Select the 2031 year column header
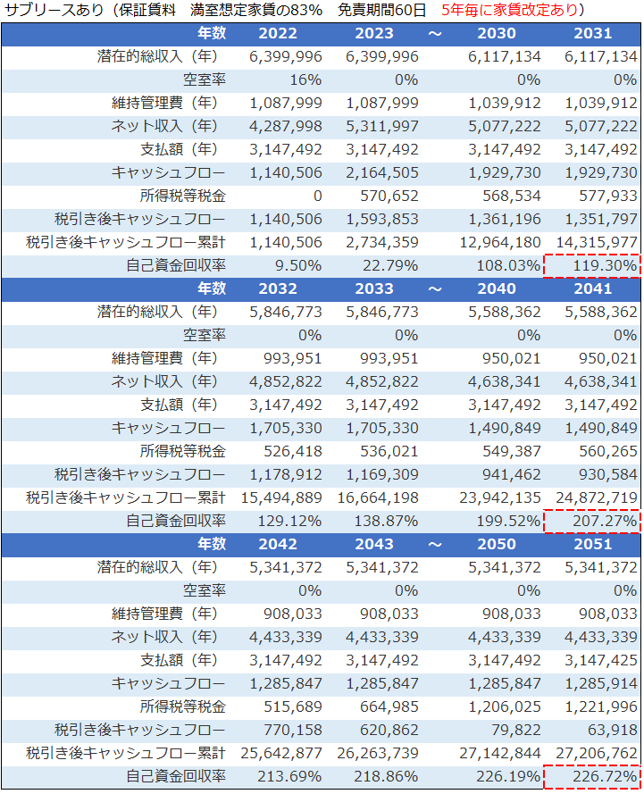This screenshot has width=644, height=794. click(593, 34)
